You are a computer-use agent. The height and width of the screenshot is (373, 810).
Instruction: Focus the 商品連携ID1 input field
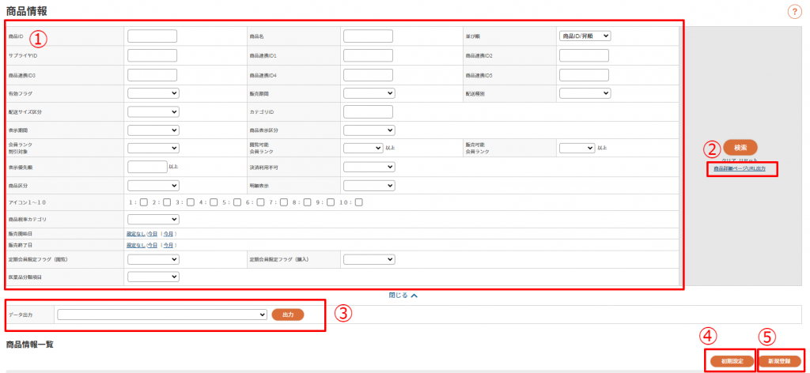click(x=369, y=55)
